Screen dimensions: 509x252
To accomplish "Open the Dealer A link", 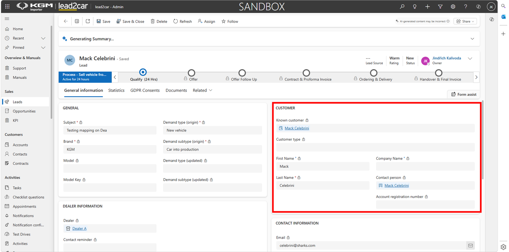I will [79, 228].
